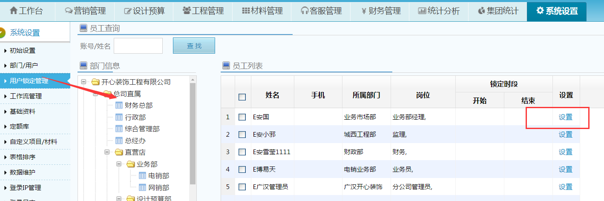Image resolution: width=604 pixels, height=201 pixels.
Task: Collapse the 开心装饰工程有限公司 tree node
Action: click(x=83, y=82)
